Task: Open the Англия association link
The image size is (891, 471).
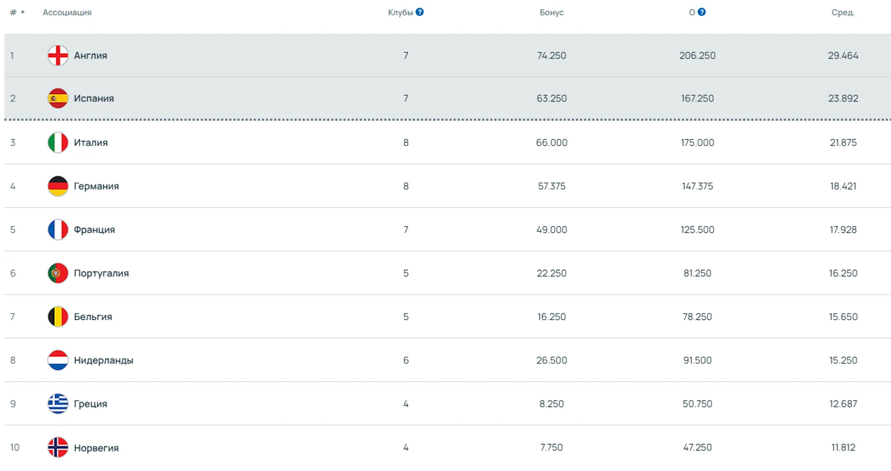Action: tap(90, 56)
